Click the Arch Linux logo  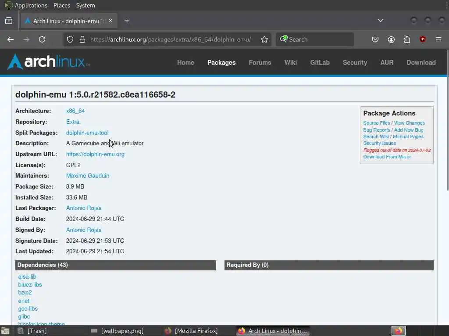(48, 62)
